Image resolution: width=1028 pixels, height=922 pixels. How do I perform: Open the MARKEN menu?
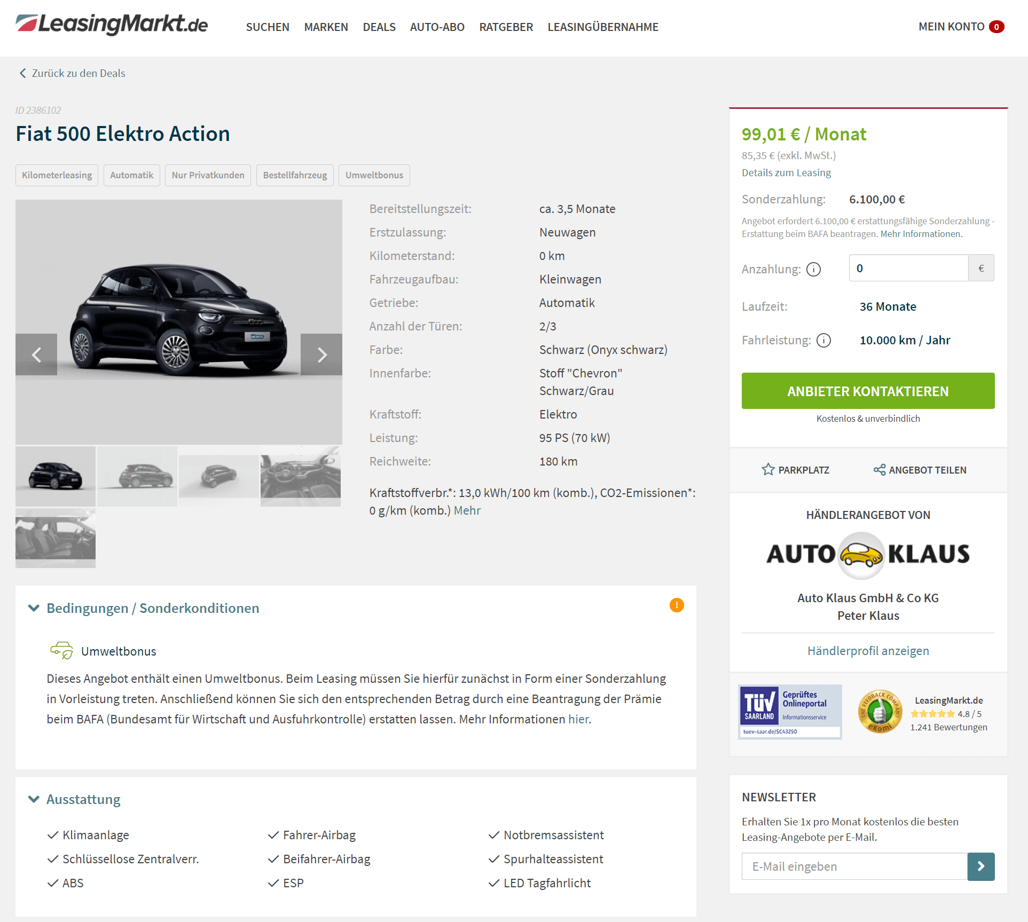(326, 27)
